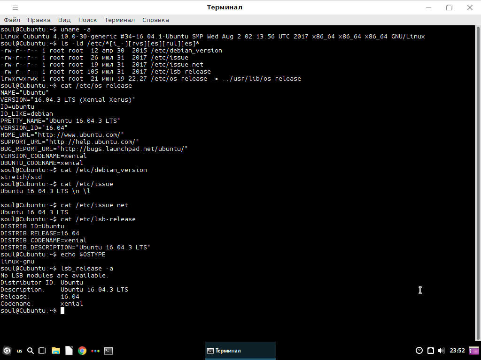
Task: Launch Google Chrome from the taskbar
Action: [82, 351]
